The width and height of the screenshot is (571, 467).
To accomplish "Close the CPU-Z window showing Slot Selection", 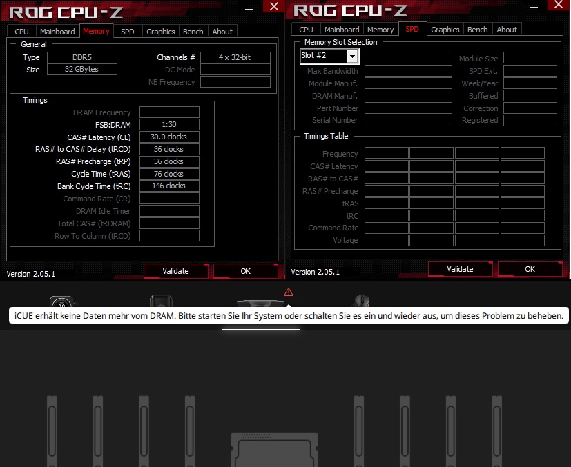I will pos(559,5).
